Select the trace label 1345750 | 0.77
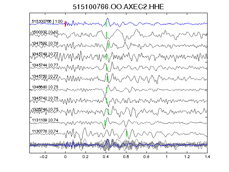The height and width of the screenshot is (172, 229). click(x=45, y=76)
